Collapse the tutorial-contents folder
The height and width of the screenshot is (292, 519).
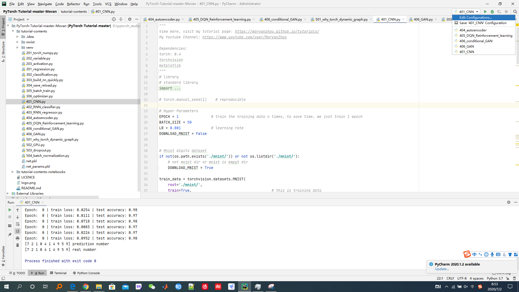13,31
